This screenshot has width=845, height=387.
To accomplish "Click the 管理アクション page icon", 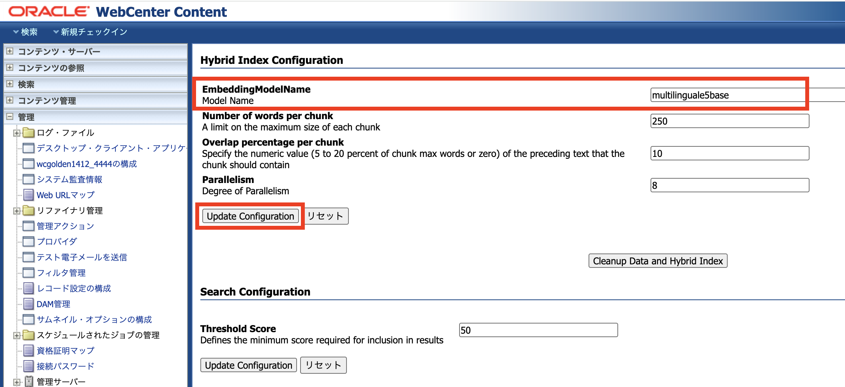I will coord(28,226).
